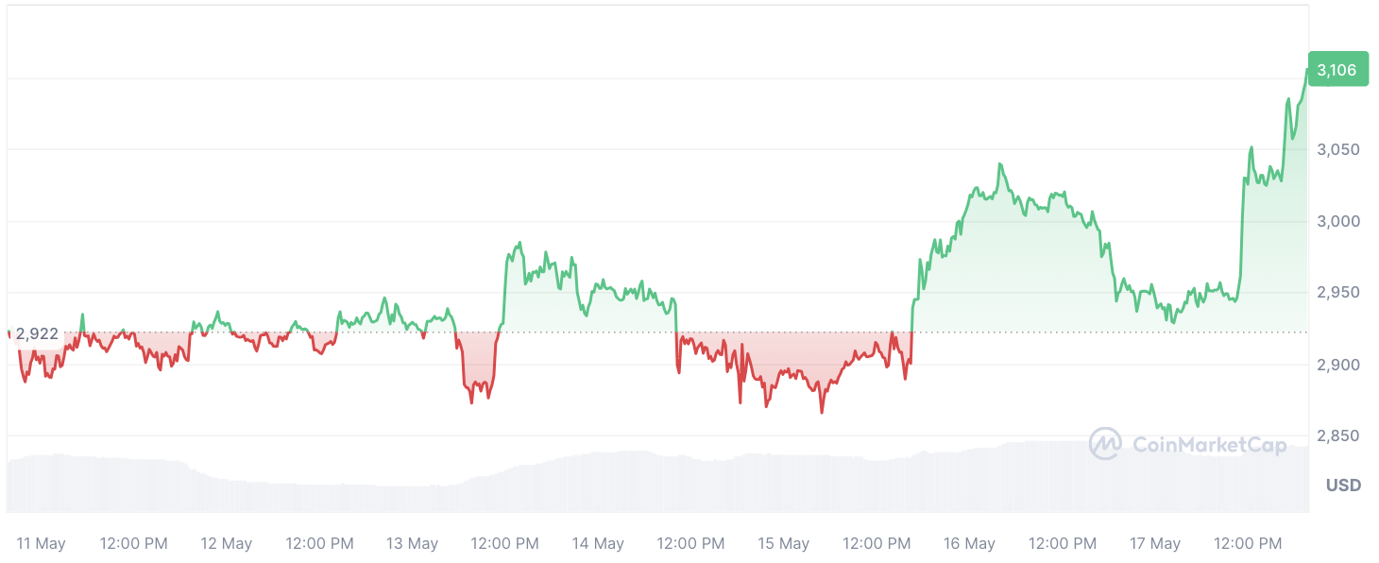Select the 3,050 y-axis price label

pyautogui.click(x=1337, y=149)
